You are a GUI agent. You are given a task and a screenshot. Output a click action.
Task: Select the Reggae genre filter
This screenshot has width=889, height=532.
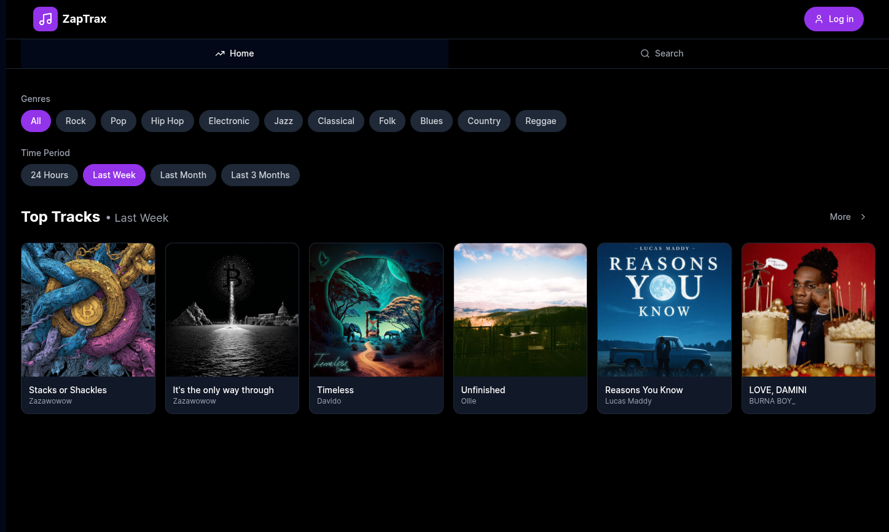pyautogui.click(x=541, y=121)
